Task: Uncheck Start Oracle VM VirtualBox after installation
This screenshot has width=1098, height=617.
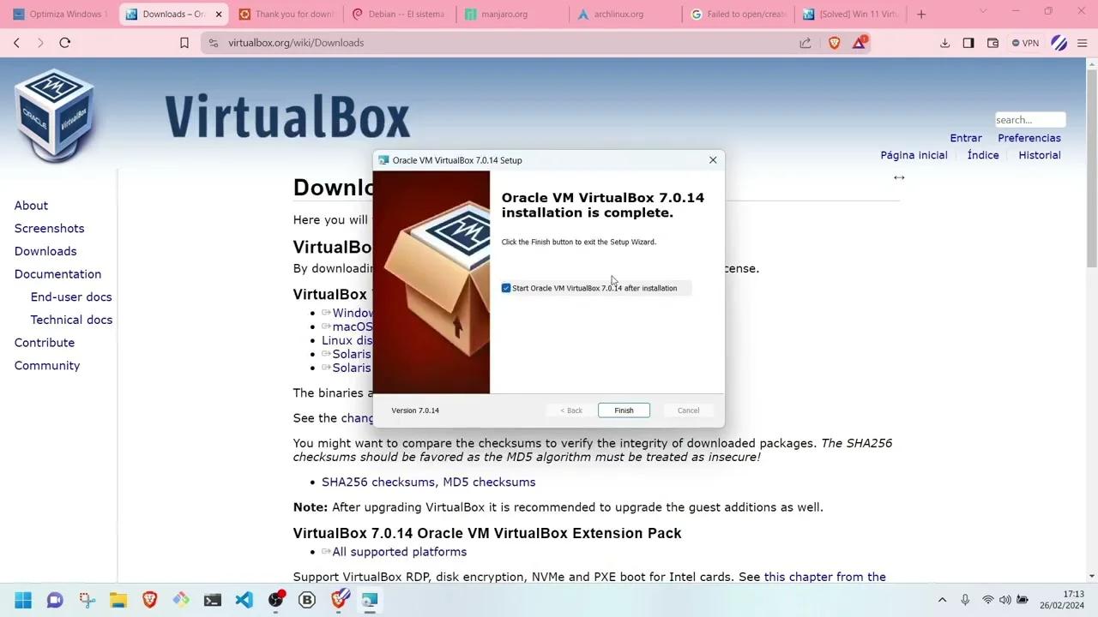Action: [506, 288]
